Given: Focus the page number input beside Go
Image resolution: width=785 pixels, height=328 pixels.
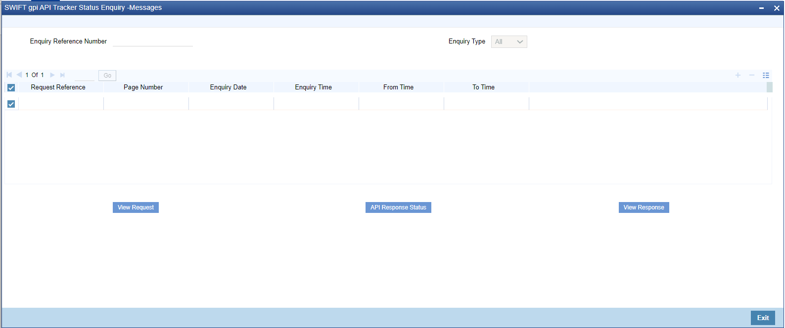Looking at the screenshot, I should coord(85,76).
